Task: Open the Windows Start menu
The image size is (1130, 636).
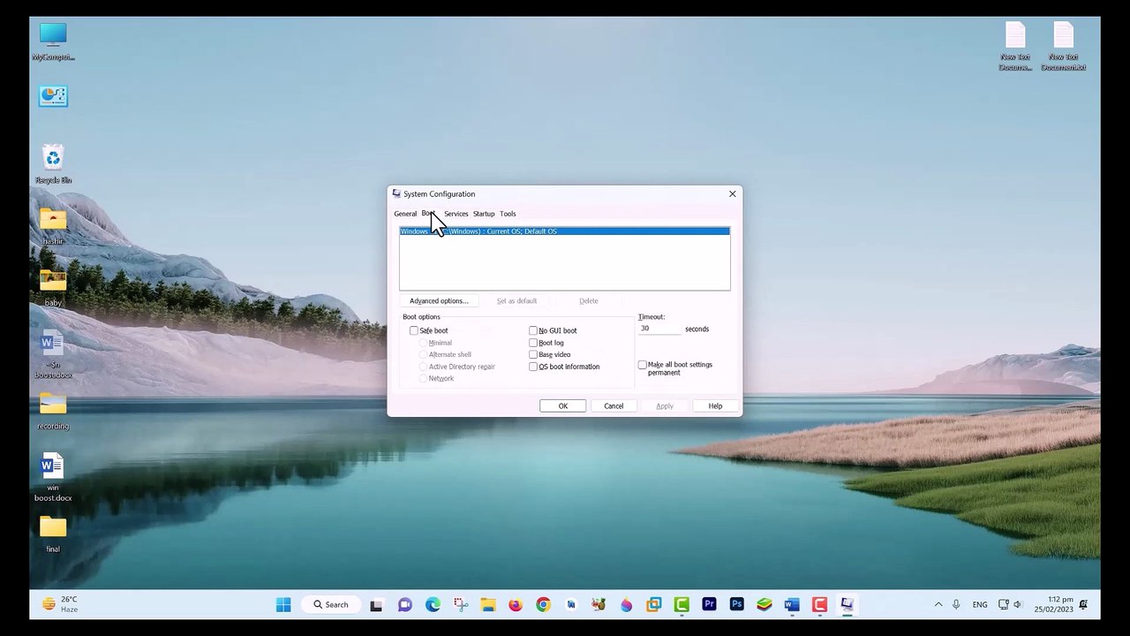Action: [283, 605]
